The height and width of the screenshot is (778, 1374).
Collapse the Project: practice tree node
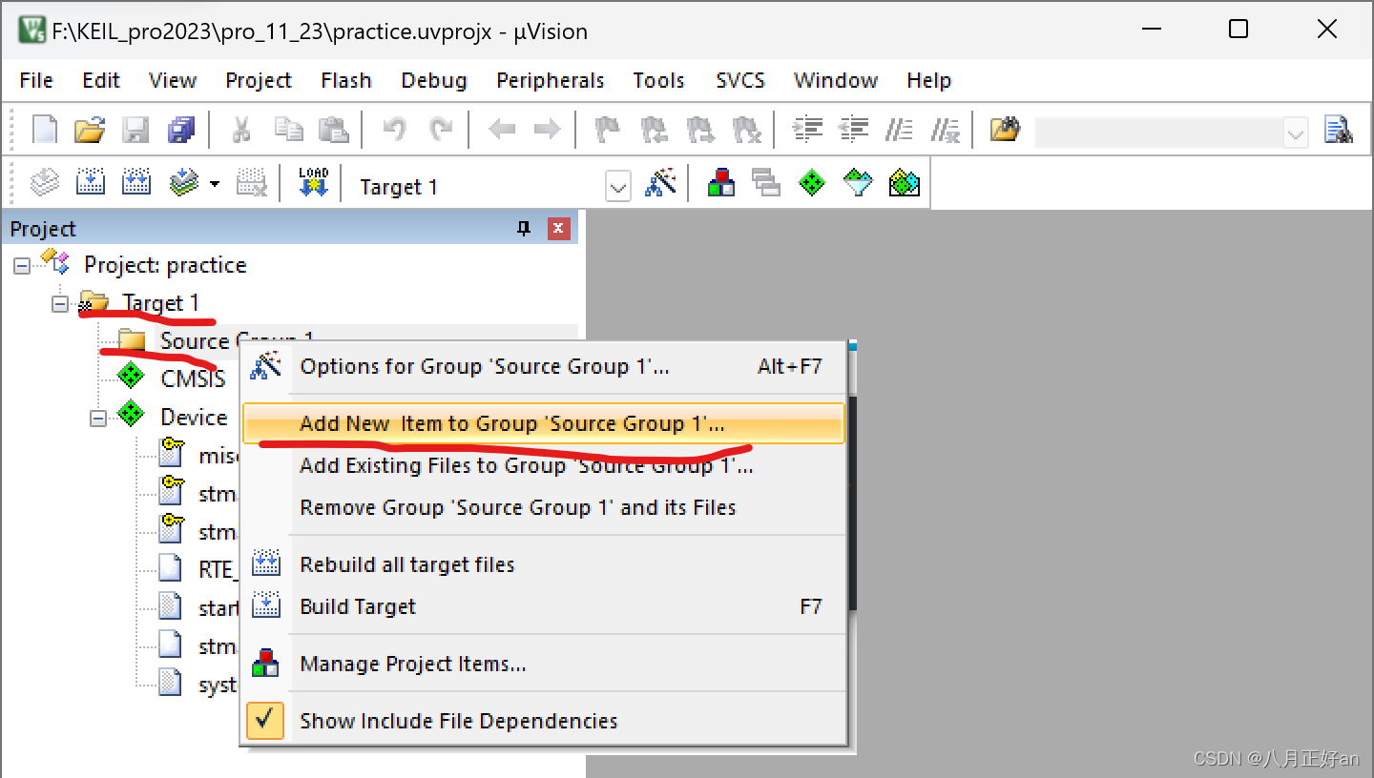tap(22, 266)
